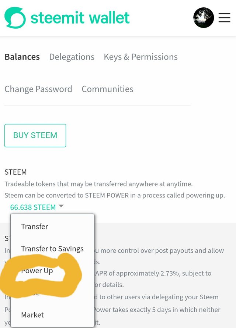Choose Transfer to Savings option
Image resolution: width=236 pixels, height=328 pixels.
coord(52,249)
